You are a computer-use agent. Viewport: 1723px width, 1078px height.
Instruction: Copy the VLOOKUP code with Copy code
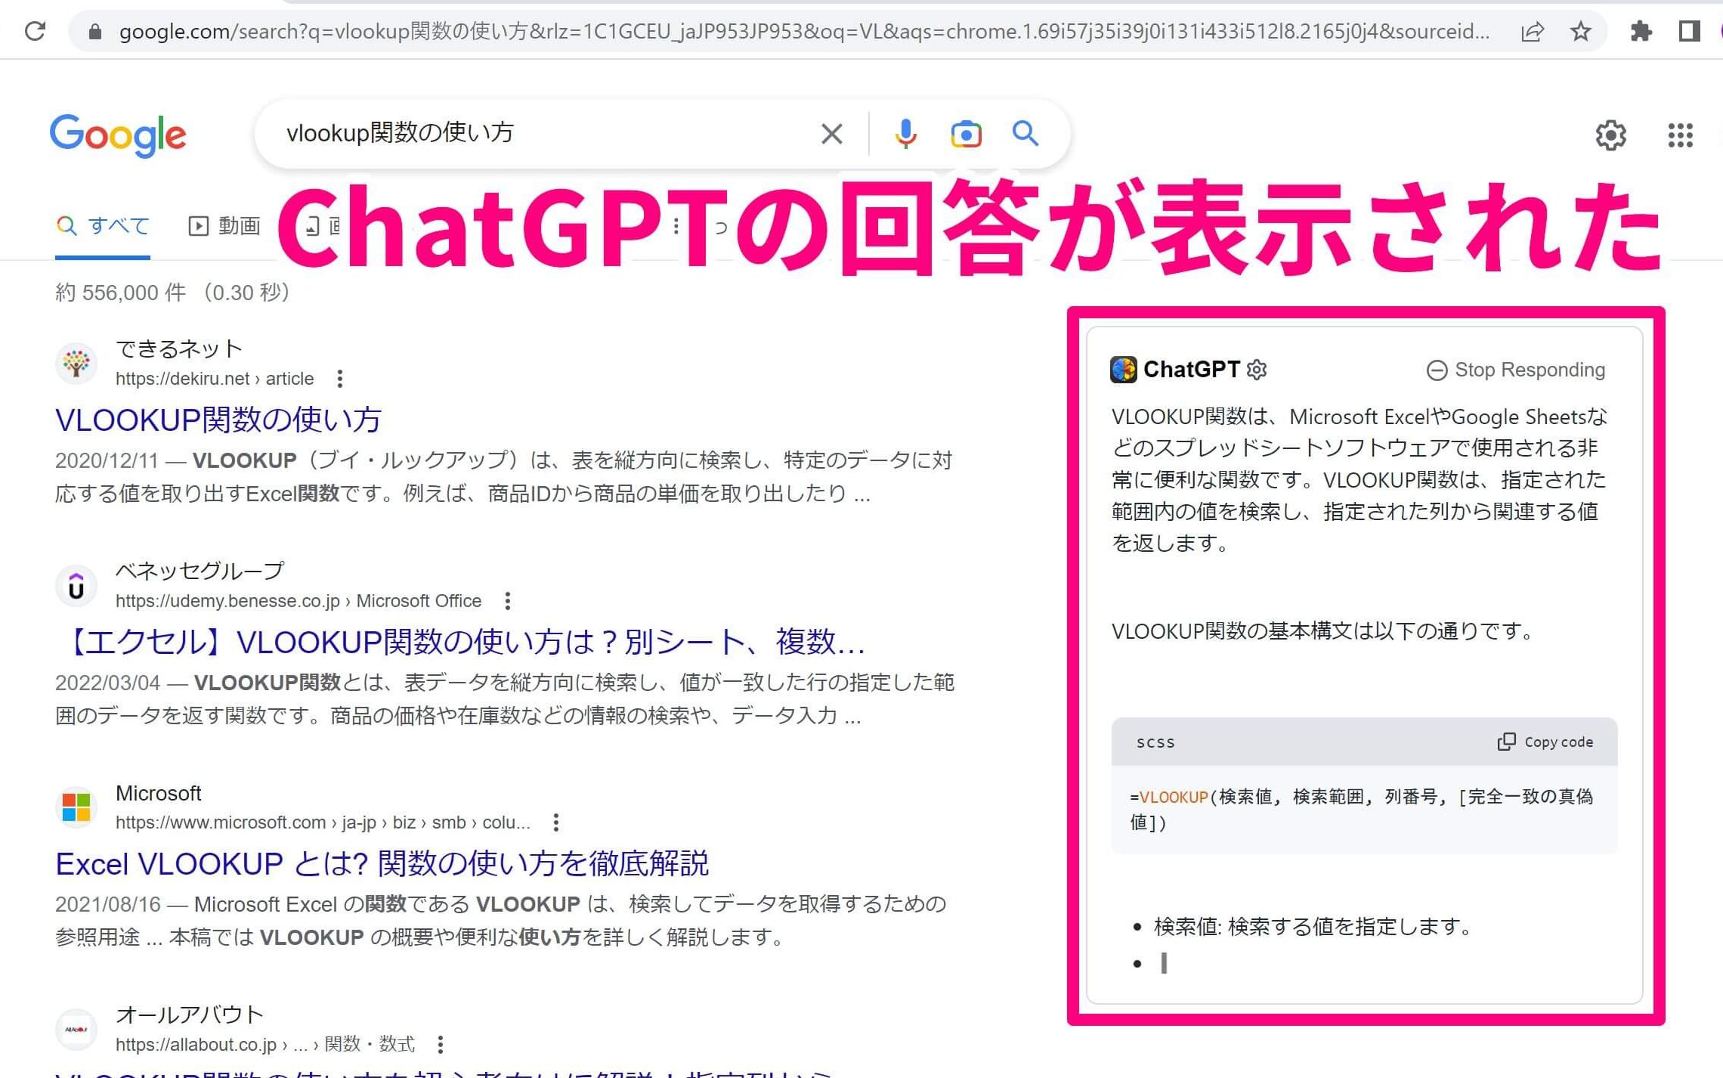(1545, 742)
